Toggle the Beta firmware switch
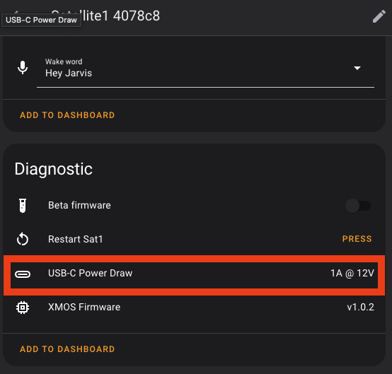Image resolution: width=392 pixels, height=374 pixels. tap(358, 206)
